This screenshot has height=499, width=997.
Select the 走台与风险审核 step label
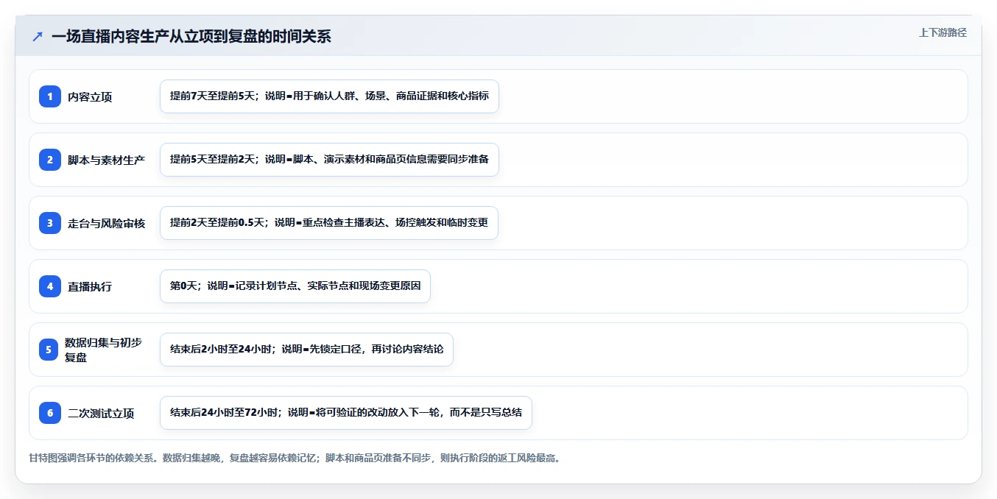click(106, 224)
